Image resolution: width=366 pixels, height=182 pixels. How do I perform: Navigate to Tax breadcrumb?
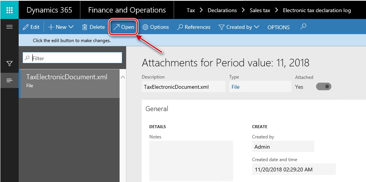click(191, 10)
